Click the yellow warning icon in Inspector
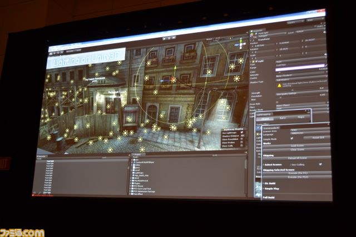The image size is (356, 237). tap(279, 85)
